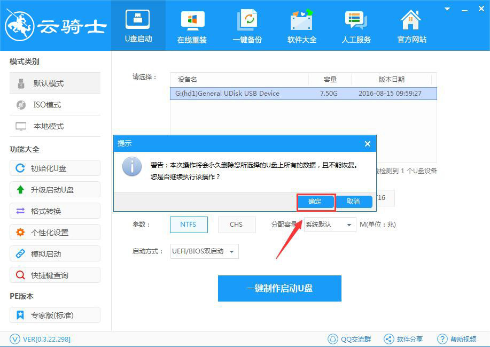Launch 模拟启动 function
Viewport: 490px width, 347px height.
tap(55, 254)
